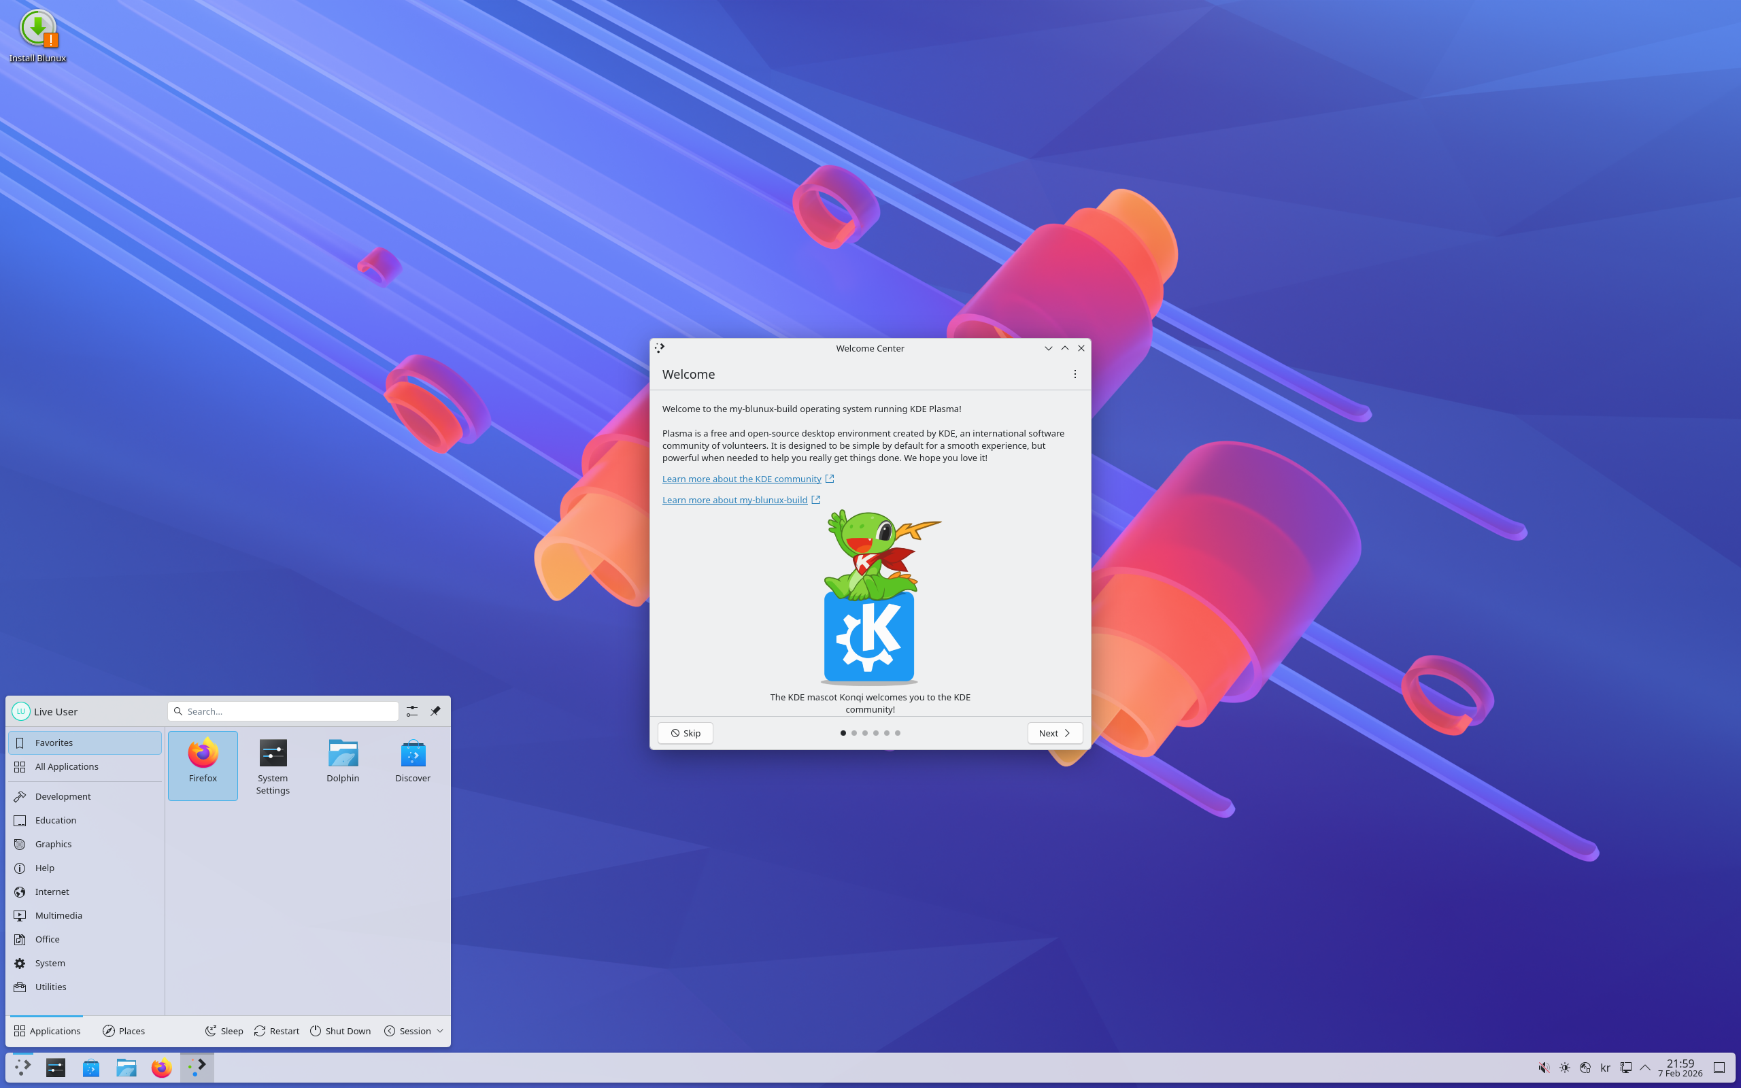Image resolution: width=1741 pixels, height=1088 pixels.
Task: Open Discover from the taskbar
Action: 90,1068
